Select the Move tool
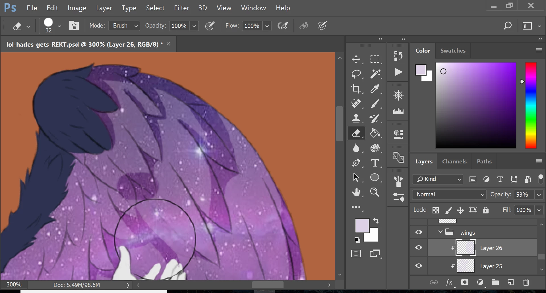This screenshot has height=293, width=546. coord(356,59)
